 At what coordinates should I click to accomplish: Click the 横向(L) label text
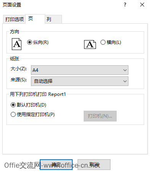click(114, 42)
